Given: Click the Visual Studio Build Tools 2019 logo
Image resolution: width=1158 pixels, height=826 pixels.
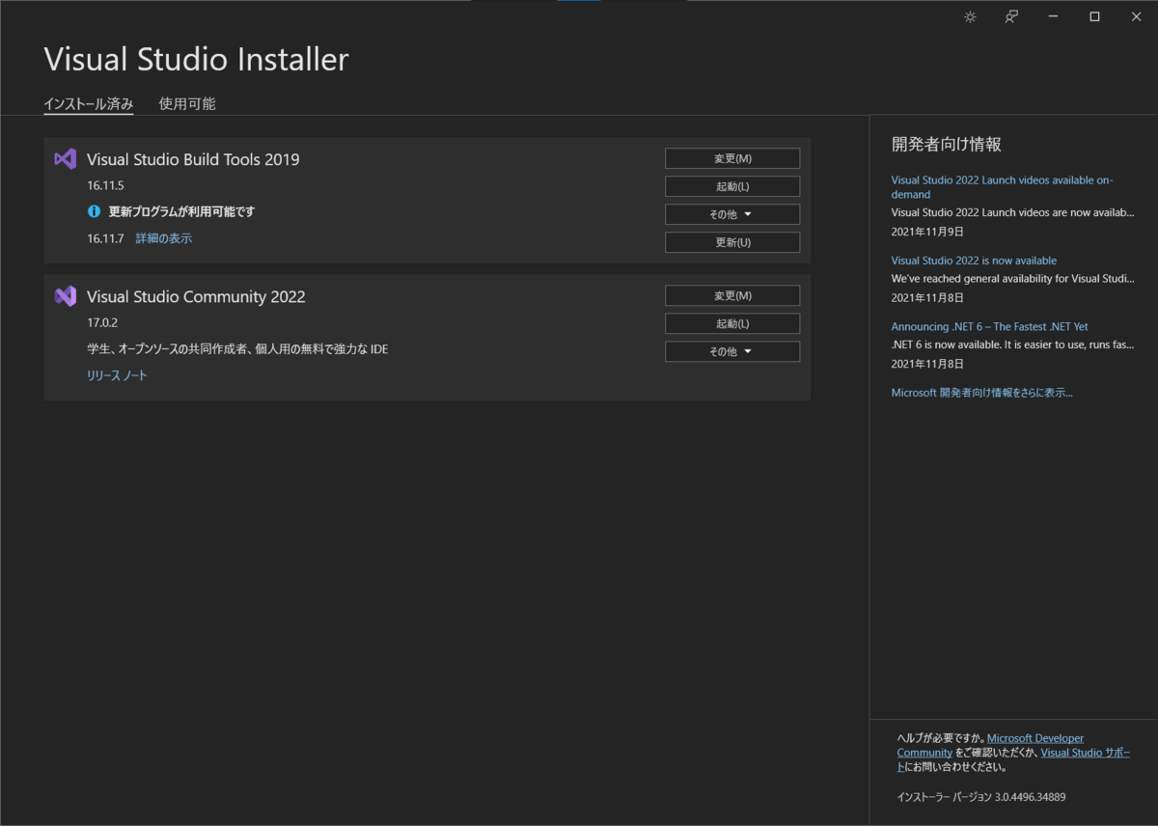Looking at the screenshot, I should pyautogui.click(x=65, y=159).
